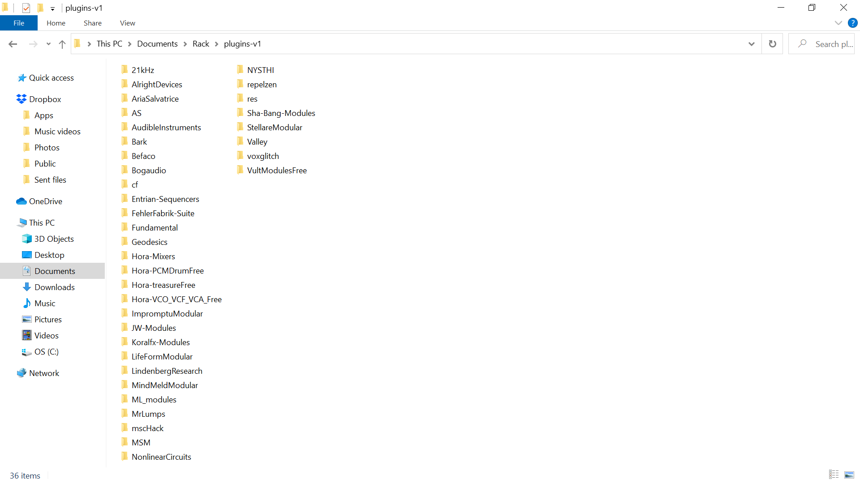Customize Quick Access Toolbar dropdown arrow
This screenshot has height=483, width=860.
(52, 9)
